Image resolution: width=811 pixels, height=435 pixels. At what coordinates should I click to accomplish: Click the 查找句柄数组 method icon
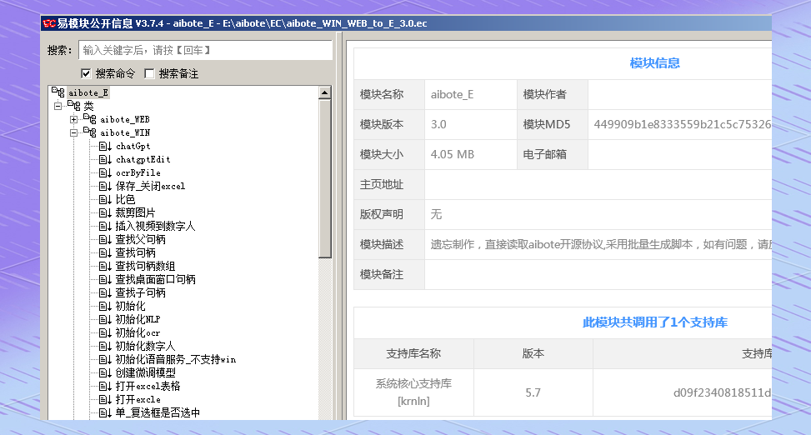(x=106, y=266)
